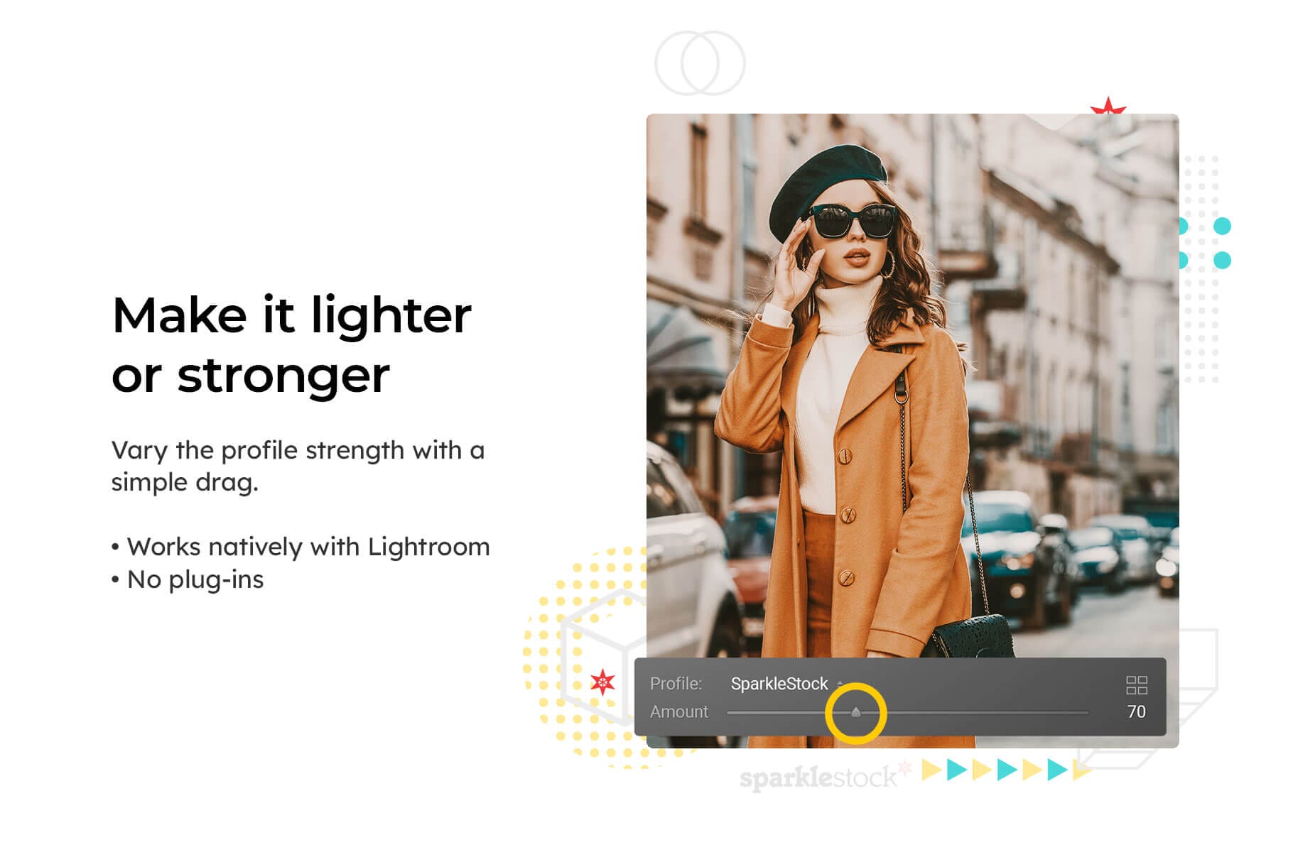Image resolution: width=1293 pixels, height=862 pixels.
Task: Click the Amount value 70 field
Action: coord(1136,711)
